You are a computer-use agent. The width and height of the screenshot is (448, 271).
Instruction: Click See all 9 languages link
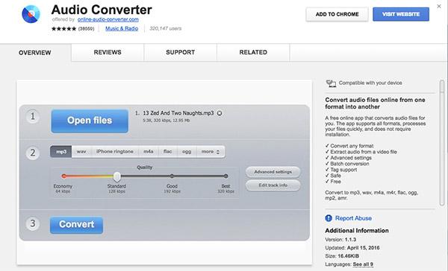pos(363,264)
